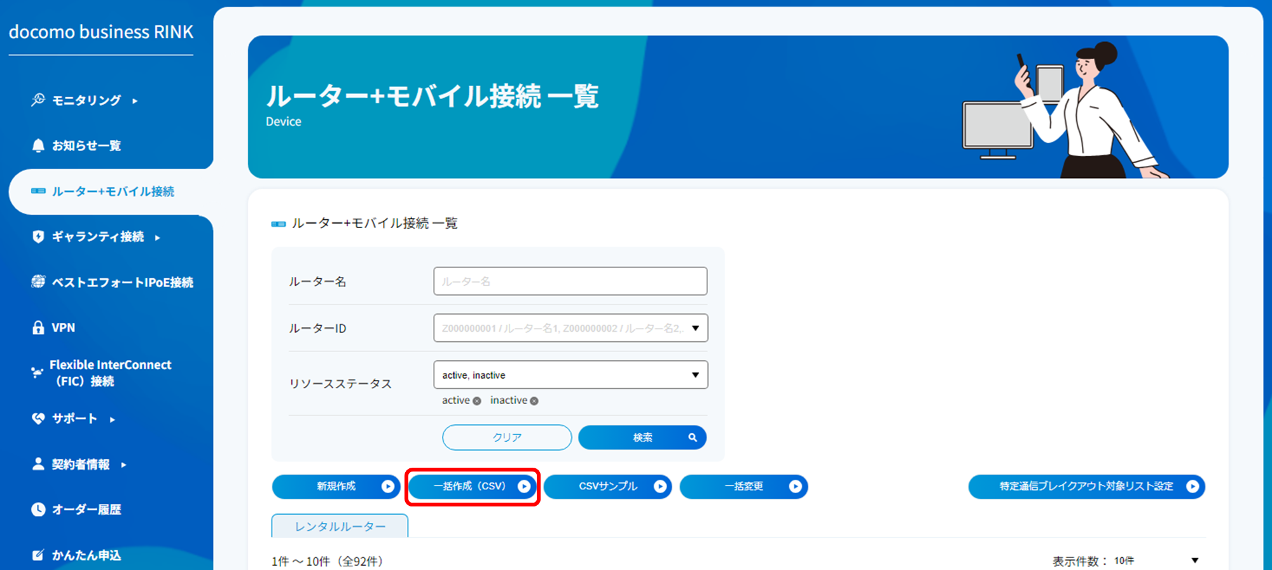Click the arrow circle on CSVサンプル

coord(660,486)
